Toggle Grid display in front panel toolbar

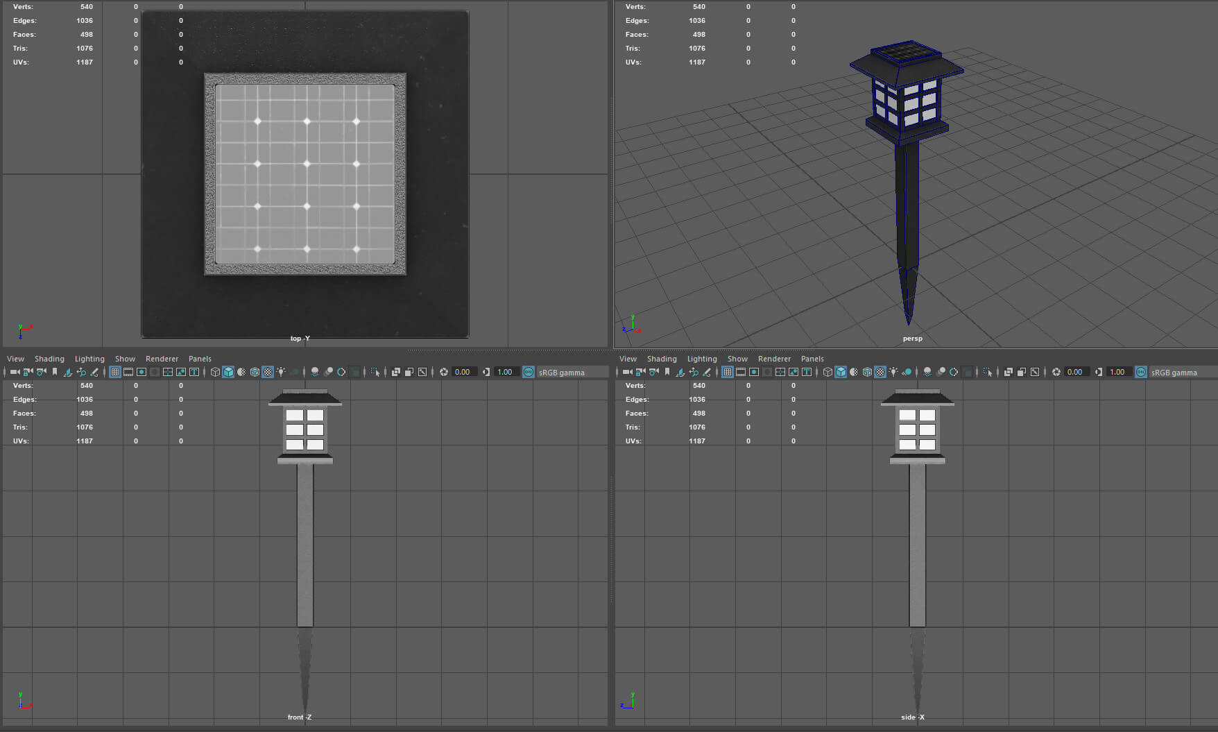pos(115,372)
